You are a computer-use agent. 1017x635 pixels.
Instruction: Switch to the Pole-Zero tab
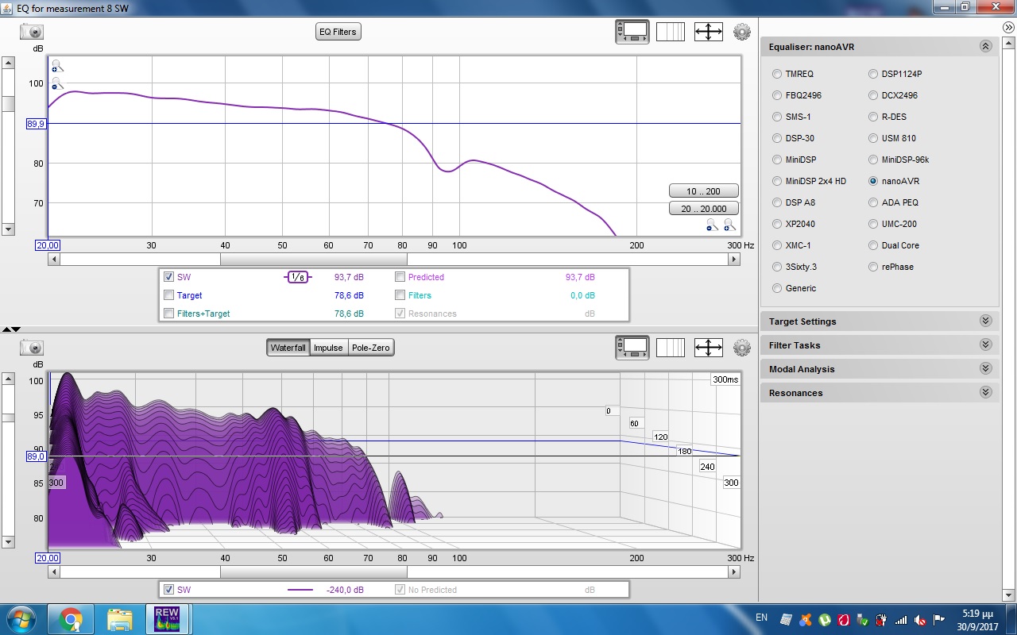371,348
